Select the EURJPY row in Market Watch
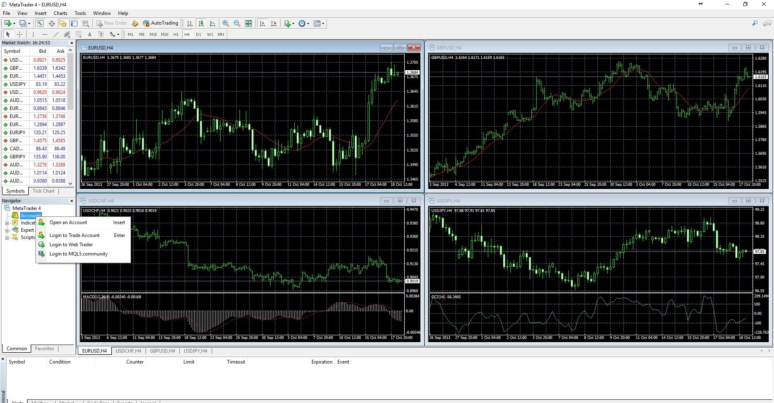Image resolution: width=774 pixels, height=403 pixels. point(34,133)
